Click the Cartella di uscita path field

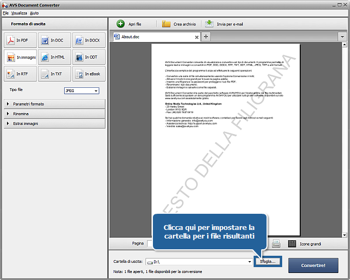tap(199, 262)
